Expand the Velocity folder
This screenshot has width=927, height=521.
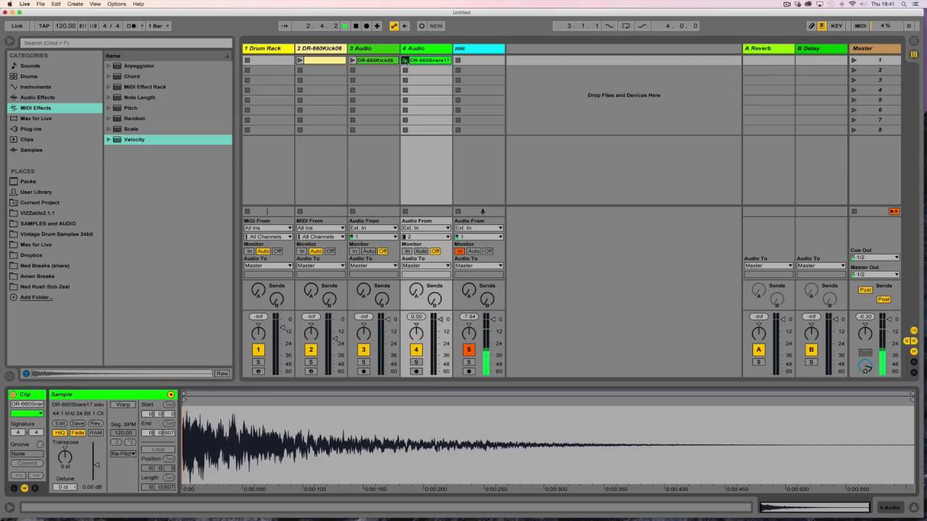click(109, 139)
